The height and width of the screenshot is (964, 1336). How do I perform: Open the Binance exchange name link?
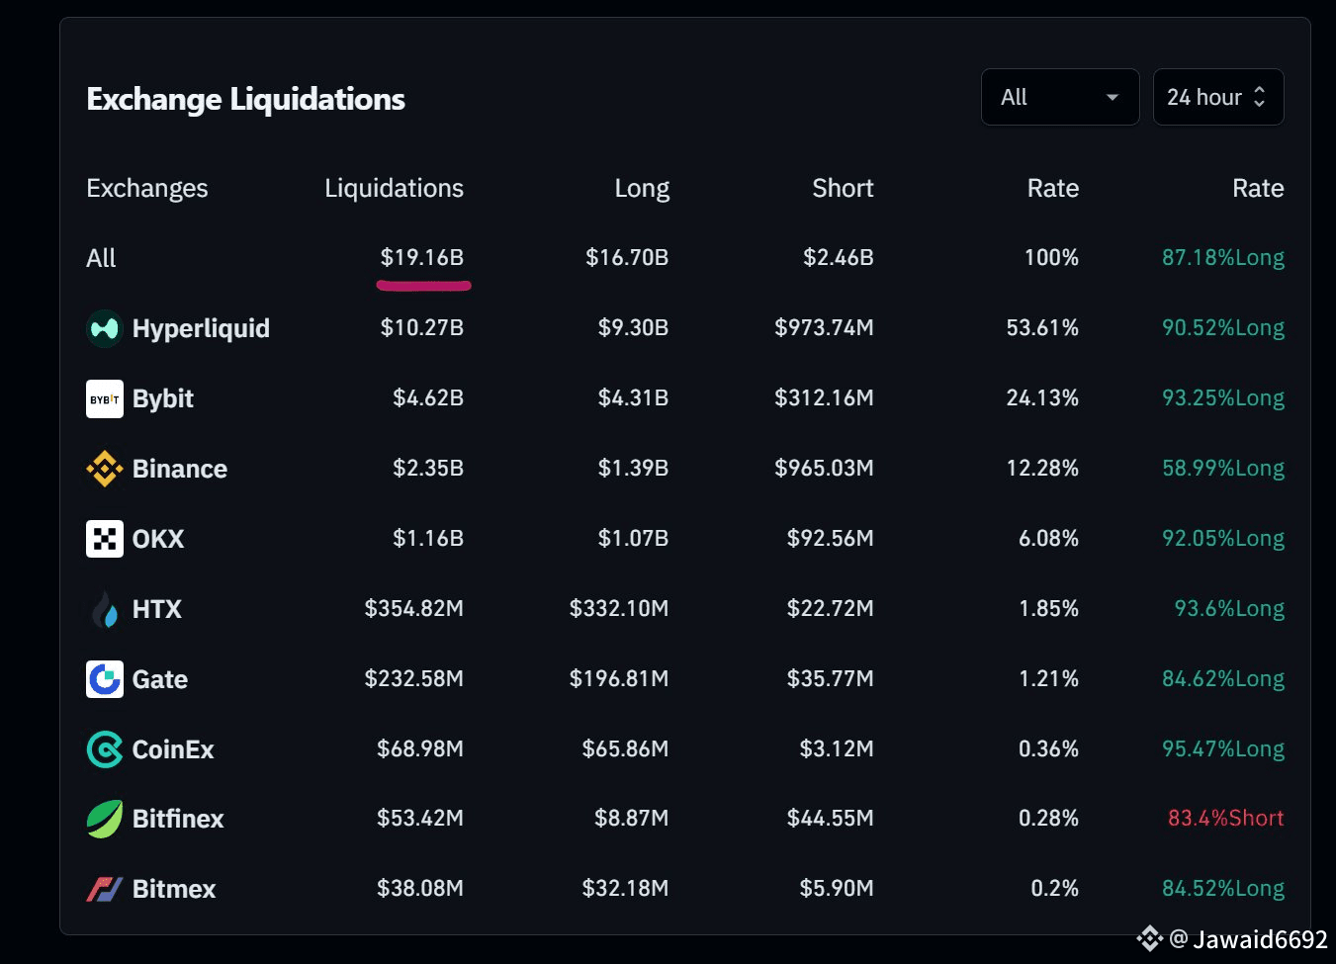(x=180, y=469)
